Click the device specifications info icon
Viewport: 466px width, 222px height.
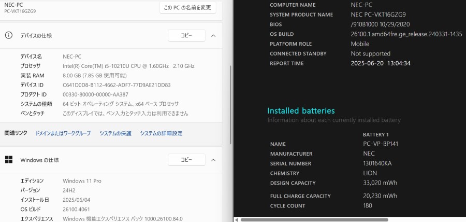coord(9,35)
